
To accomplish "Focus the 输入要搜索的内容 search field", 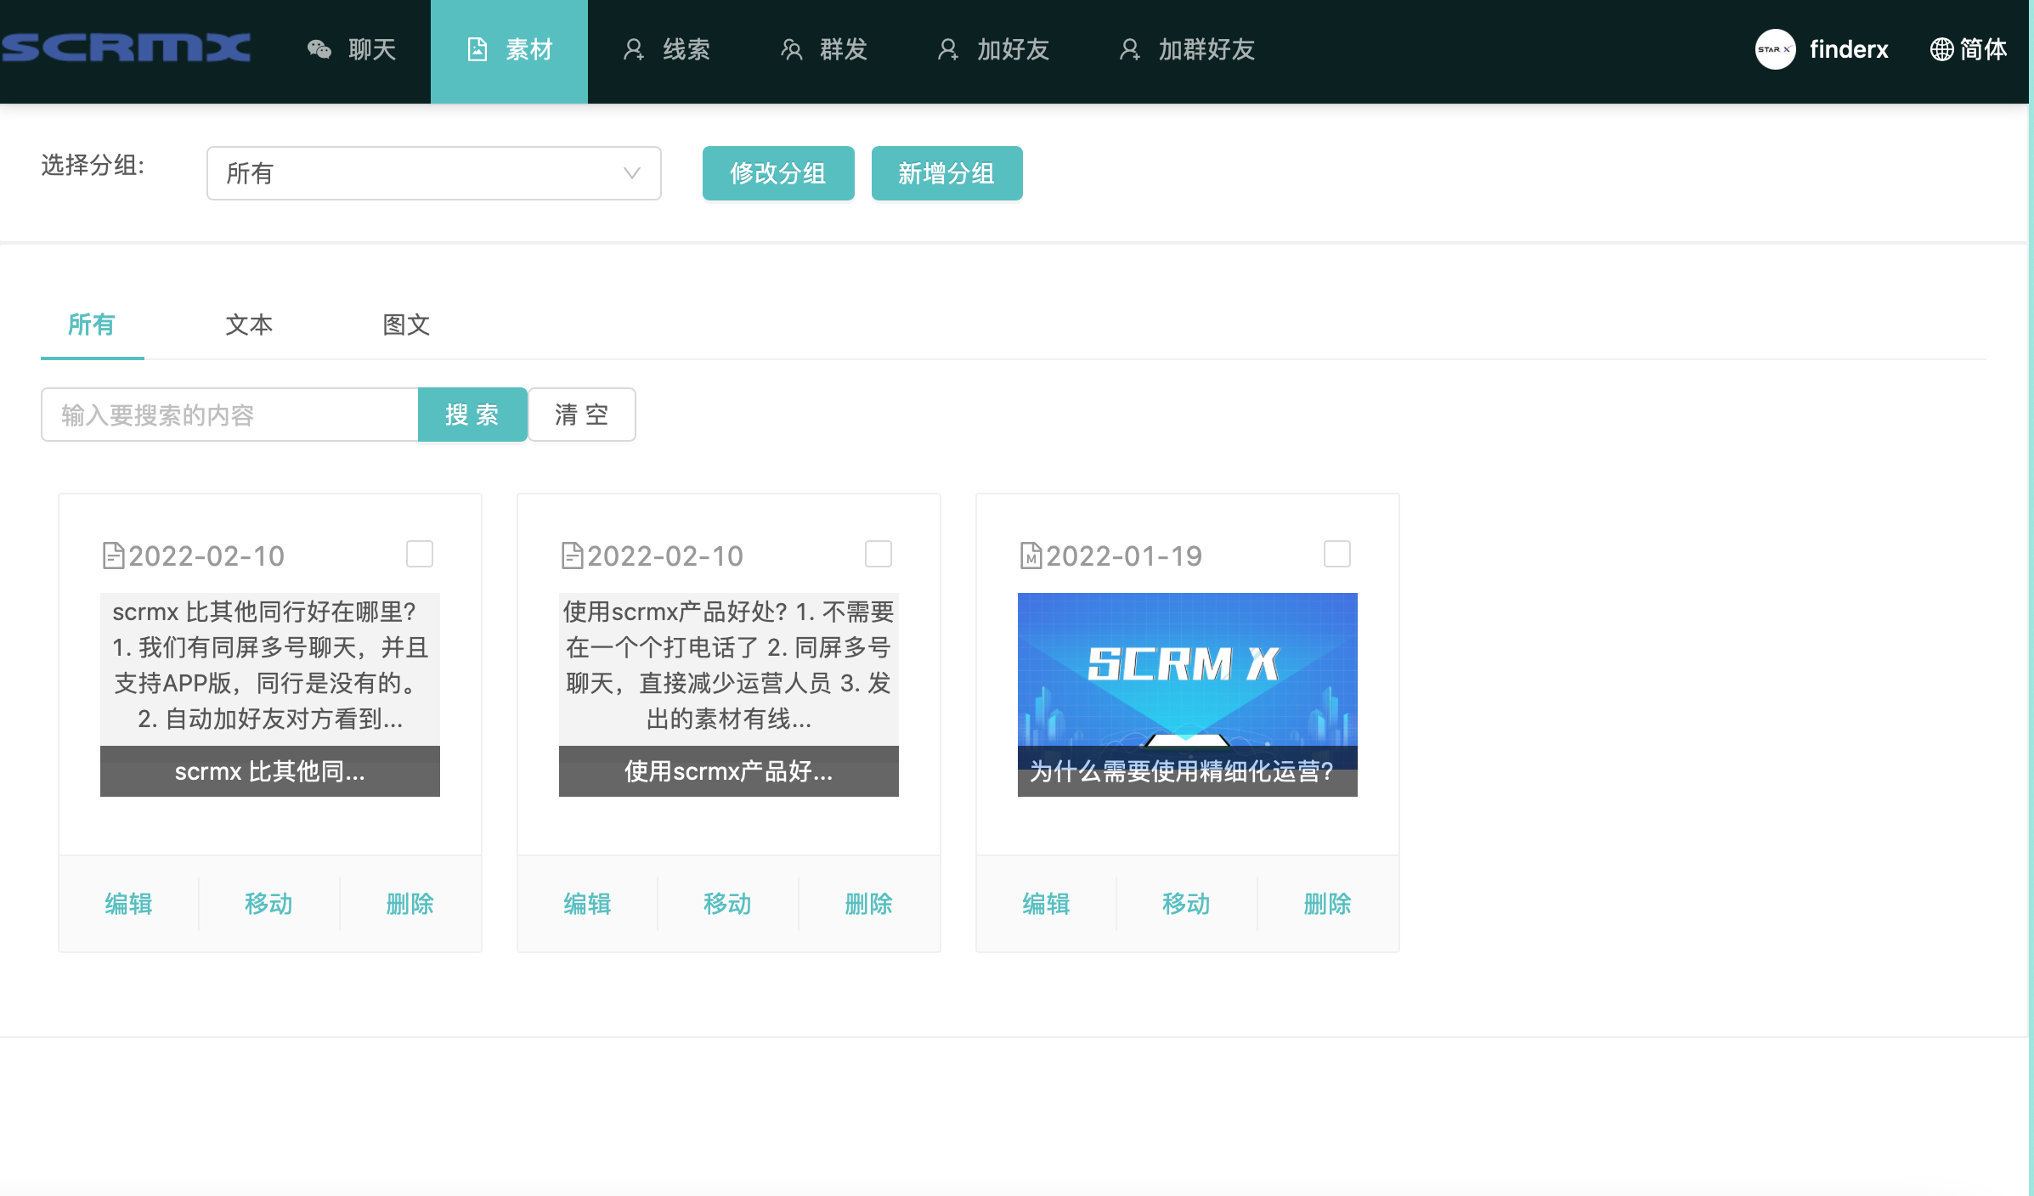I will click(x=229, y=415).
